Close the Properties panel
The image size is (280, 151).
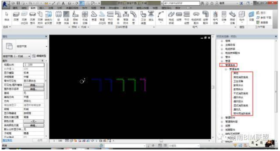click(x=46, y=37)
